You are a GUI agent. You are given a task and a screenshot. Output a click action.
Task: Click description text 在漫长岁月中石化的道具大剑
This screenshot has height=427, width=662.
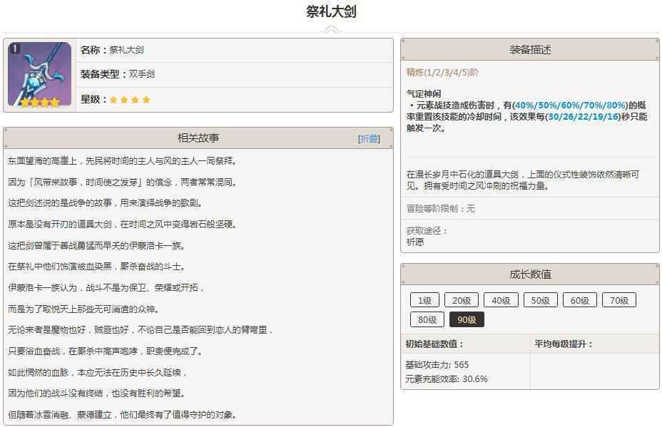tap(523, 180)
